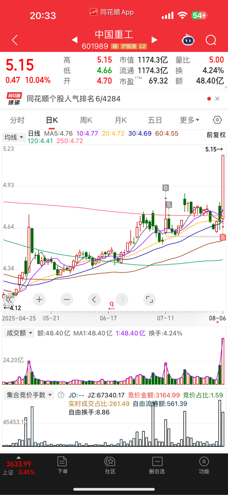Open 功能 functions menu
This screenshot has width=228, height=495.
pyautogui.click(x=204, y=465)
